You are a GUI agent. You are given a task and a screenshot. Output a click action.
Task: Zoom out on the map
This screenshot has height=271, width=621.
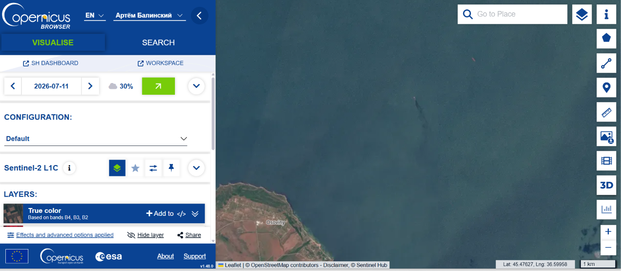pyautogui.click(x=608, y=248)
